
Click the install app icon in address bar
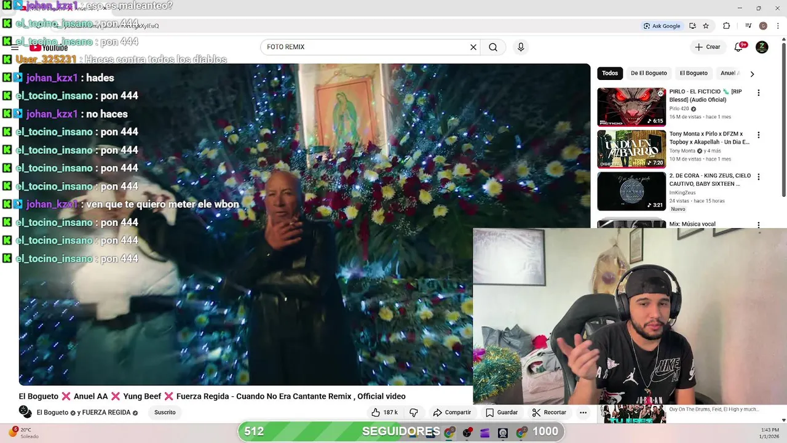click(x=692, y=26)
